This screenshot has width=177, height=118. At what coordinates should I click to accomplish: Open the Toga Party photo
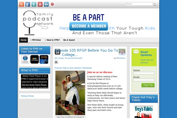coord(70,93)
